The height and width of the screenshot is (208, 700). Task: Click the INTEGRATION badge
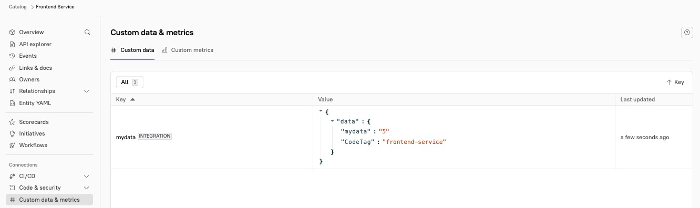(x=155, y=136)
